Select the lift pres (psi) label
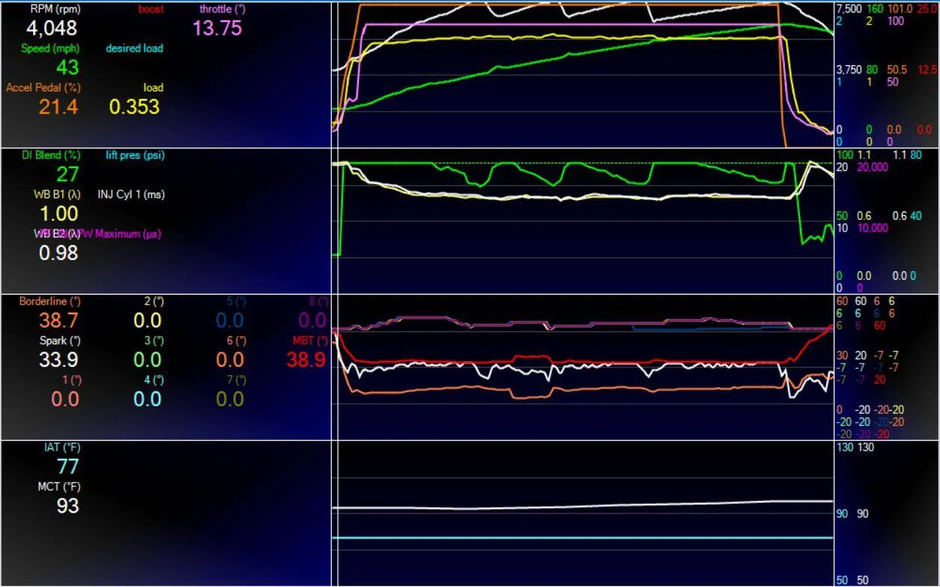Screen dimensions: 940x587 (x=135, y=156)
